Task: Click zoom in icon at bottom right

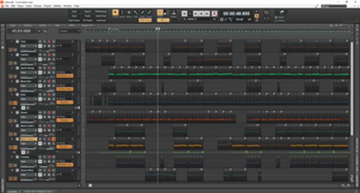Action: point(348,185)
